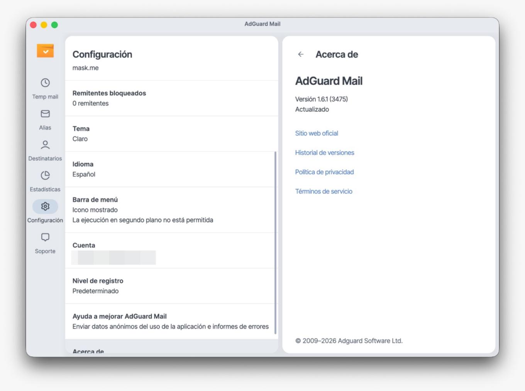Open Soporte chat bubble icon
Screen dimensions: 525x391
point(45,237)
